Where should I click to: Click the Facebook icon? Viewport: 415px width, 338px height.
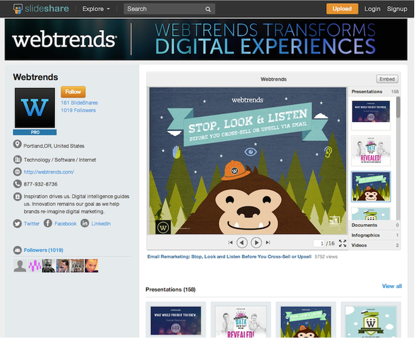pyautogui.click(x=48, y=223)
